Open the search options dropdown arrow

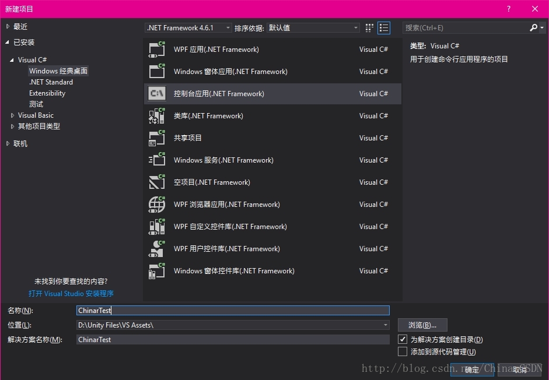(x=542, y=27)
